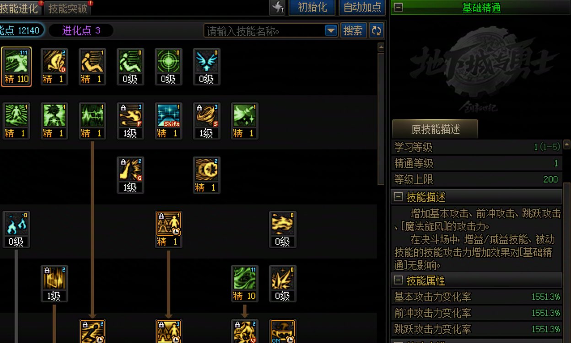Click the Shift-key blue grid skill icon
Viewport: 571px width, 343px height.
168,121
